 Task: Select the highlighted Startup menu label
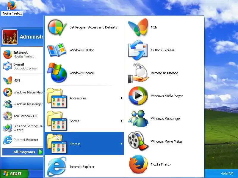point(75,144)
